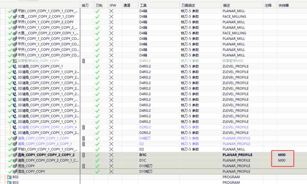Viewport: 307px width, 184px height.
Task: Click the ZLEVEL icon of 3D清角_COPY_COPY_COPY_1_COPY_1
Action: tap(15, 122)
